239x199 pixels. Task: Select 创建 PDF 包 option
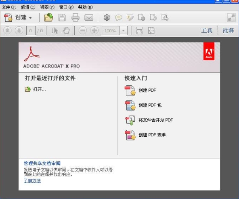pyautogui.click(x=150, y=105)
